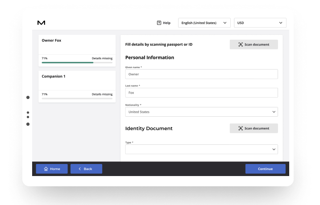Select the Companion 1 guest card

77,81
